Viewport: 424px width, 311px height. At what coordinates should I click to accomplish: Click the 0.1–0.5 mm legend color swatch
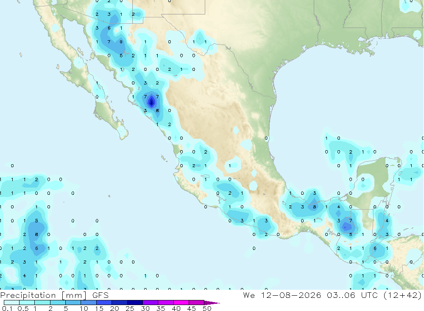pyautogui.click(x=11, y=303)
